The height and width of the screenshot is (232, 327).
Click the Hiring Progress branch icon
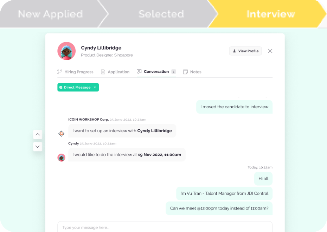60,72
